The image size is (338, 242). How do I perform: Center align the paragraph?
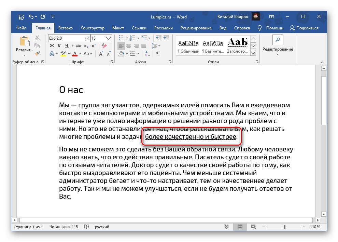(129, 46)
